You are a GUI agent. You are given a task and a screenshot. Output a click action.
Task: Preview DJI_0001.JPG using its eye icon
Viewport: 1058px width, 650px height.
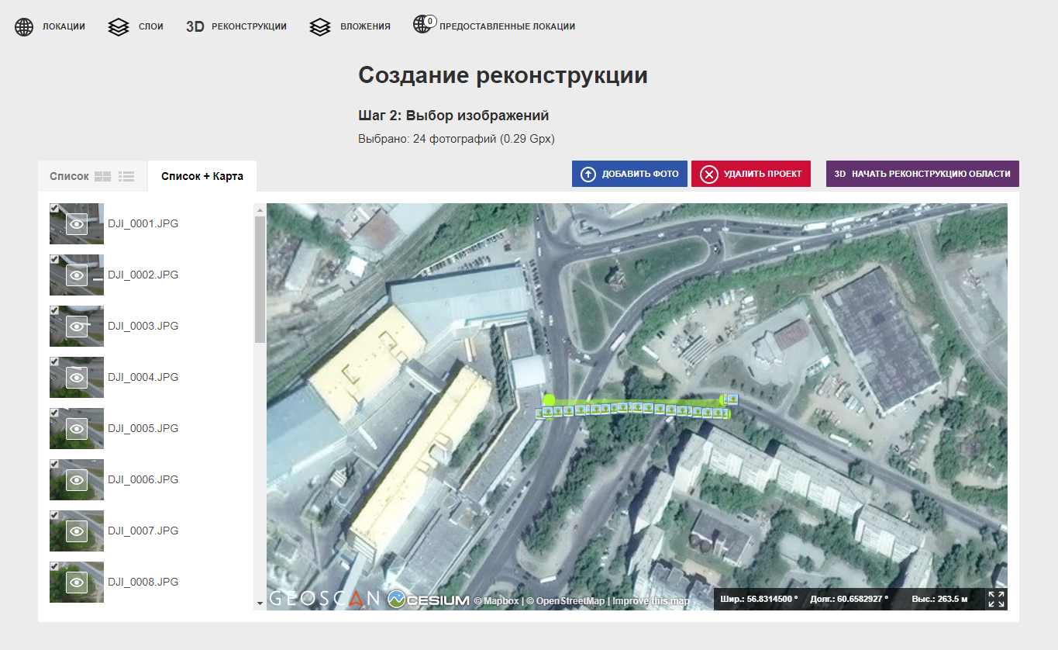77,224
